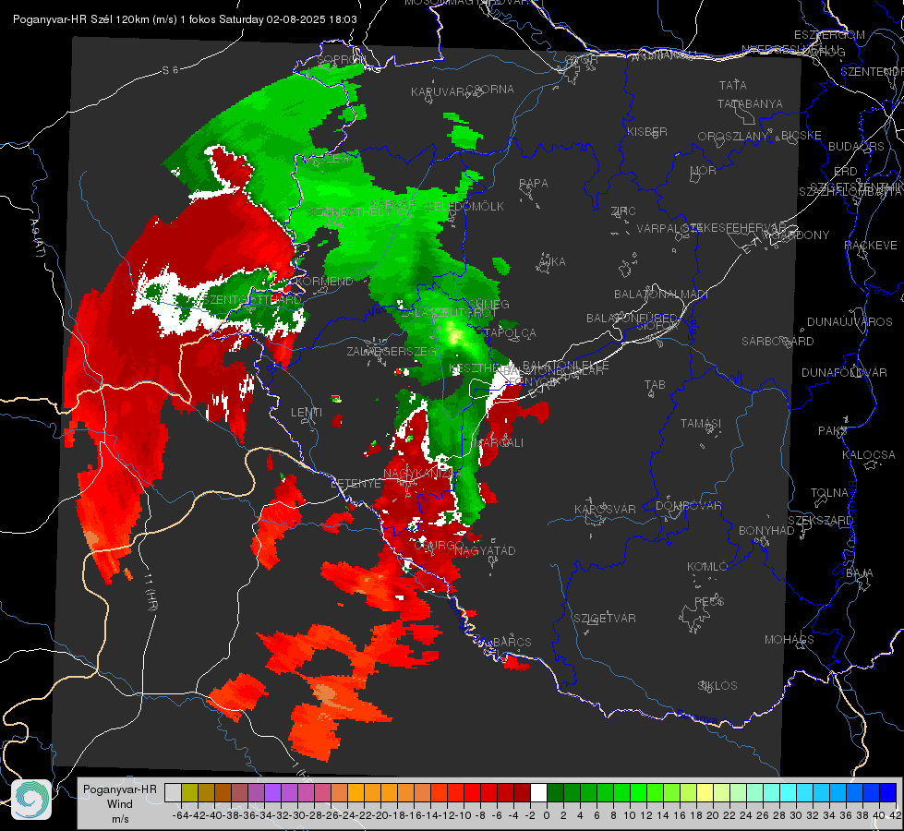Click the CSURGO city label
This screenshot has height=831, width=904.
[x=439, y=546]
